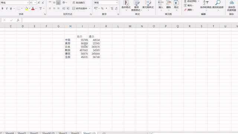Align text left
The width and height of the screenshot is (238, 134).
pyautogui.click(x=50, y=9)
